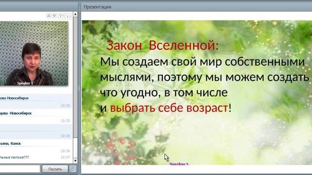Click the chat options icon beside the triangle
312x175 pixels.
55,16
